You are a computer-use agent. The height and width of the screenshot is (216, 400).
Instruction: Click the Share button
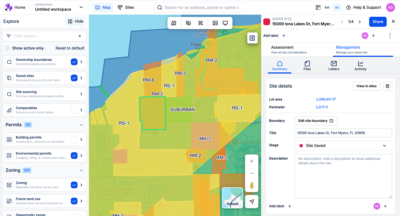pos(378,22)
